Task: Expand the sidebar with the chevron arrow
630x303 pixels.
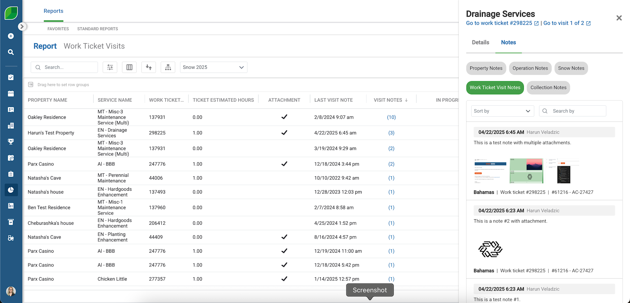Action: click(x=22, y=26)
